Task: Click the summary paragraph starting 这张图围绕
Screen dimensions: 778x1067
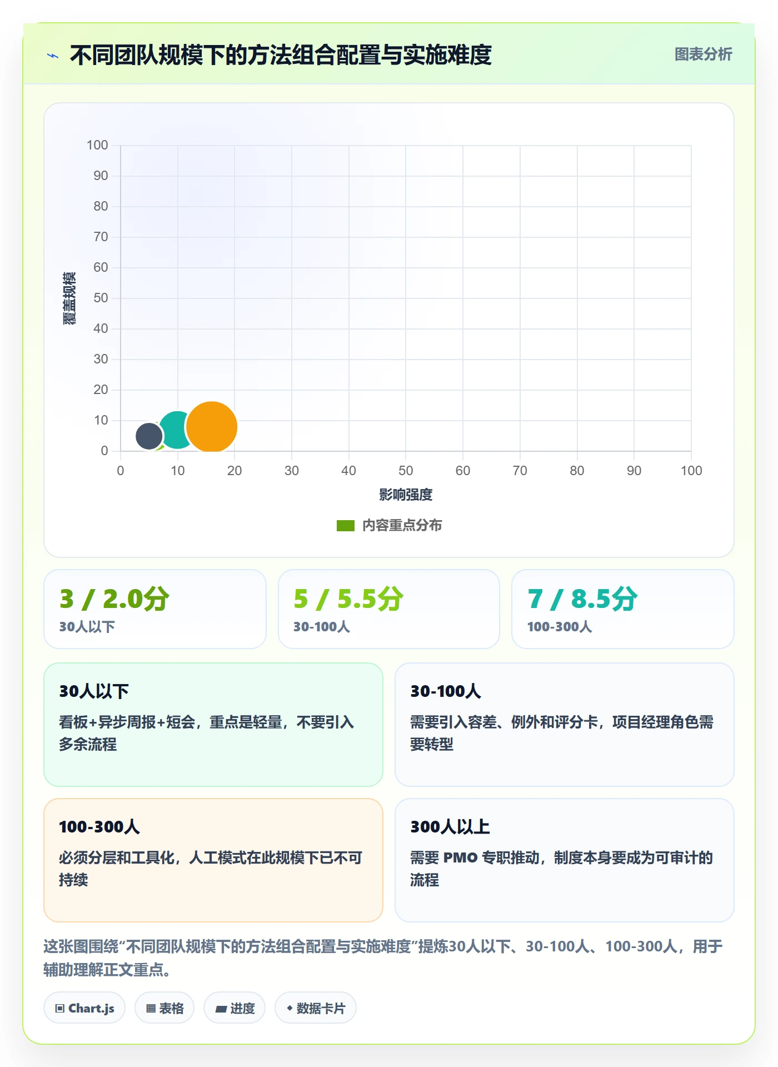Action: coord(383,958)
